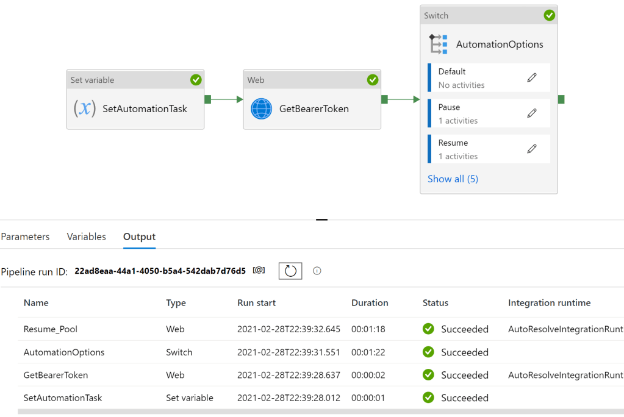Expand Show all (5) switch cases
Image resolution: width=624 pixels, height=417 pixels.
(453, 179)
